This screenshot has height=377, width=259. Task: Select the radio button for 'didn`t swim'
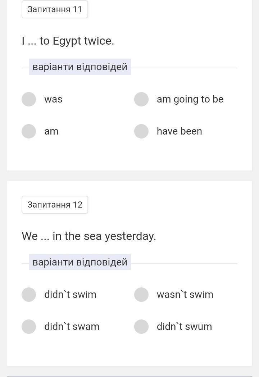click(x=29, y=295)
